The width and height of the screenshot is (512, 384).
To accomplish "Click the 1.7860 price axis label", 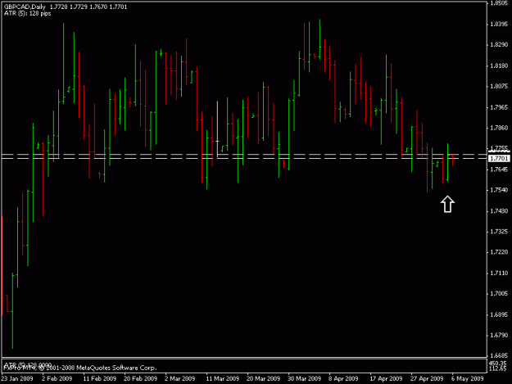I will tap(499, 128).
